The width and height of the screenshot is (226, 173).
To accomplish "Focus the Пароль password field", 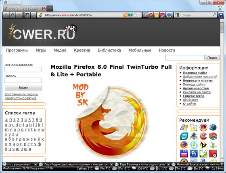I will 23,80.
